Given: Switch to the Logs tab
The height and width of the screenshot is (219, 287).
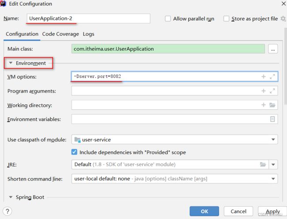Looking at the screenshot, I should (88, 34).
